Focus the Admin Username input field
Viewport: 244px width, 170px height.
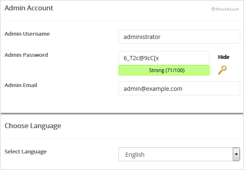click(x=179, y=36)
